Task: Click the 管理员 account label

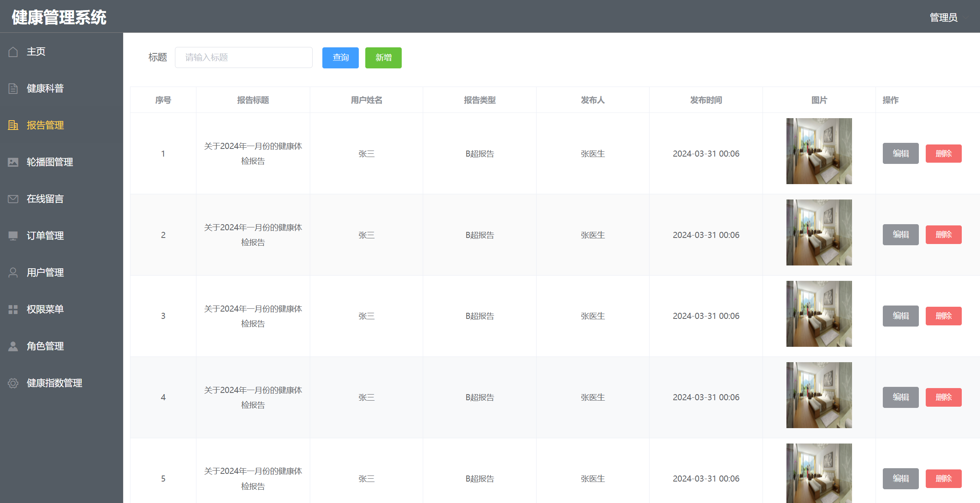Action: click(943, 17)
